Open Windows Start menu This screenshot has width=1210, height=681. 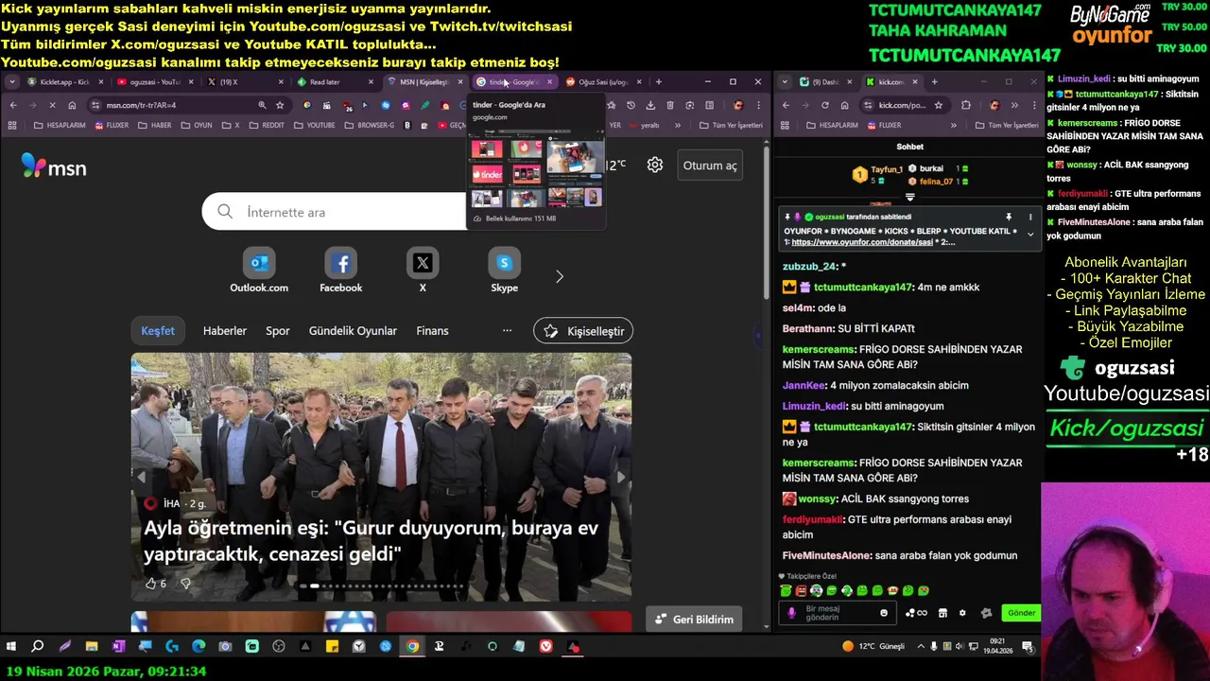pos(10,647)
